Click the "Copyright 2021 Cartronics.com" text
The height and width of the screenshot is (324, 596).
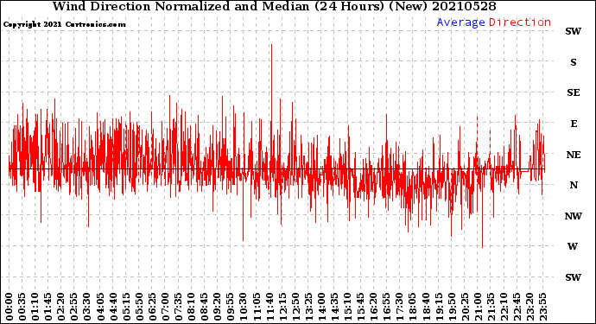click(65, 24)
